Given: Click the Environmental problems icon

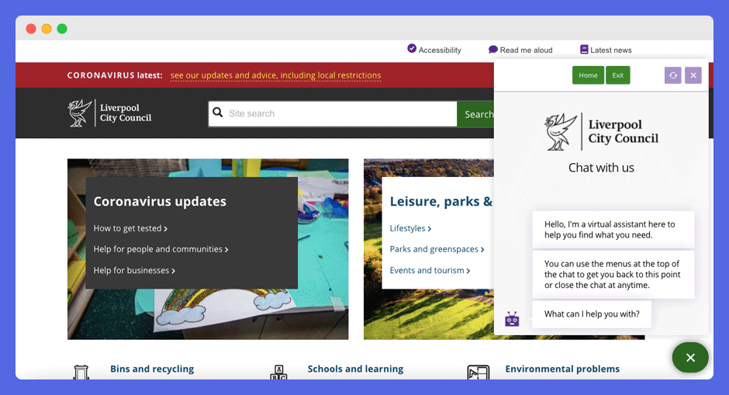Looking at the screenshot, I should click(x=479, y=372).
